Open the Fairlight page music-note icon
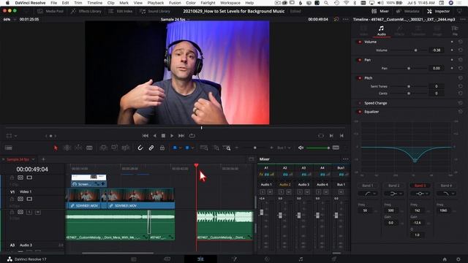Image resolution: width=468 pixels, height=263 pixels. click(301, 259)
